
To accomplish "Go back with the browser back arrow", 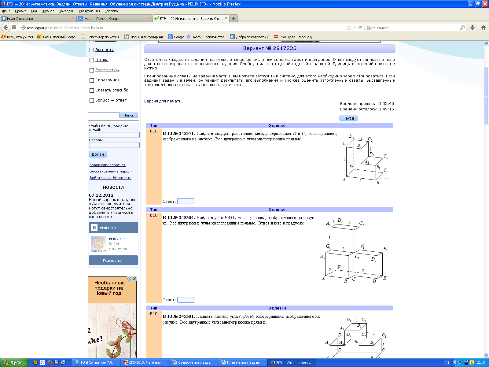I will coord(6,28).
